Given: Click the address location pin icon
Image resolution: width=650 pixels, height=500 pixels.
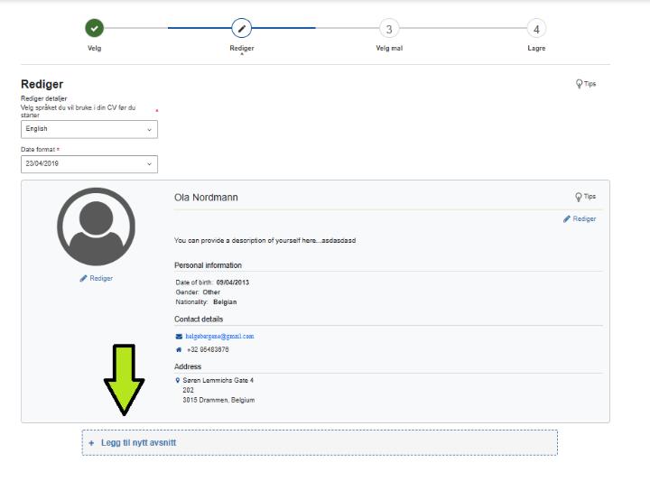Looking at the screenshot, I should (178, 380).
